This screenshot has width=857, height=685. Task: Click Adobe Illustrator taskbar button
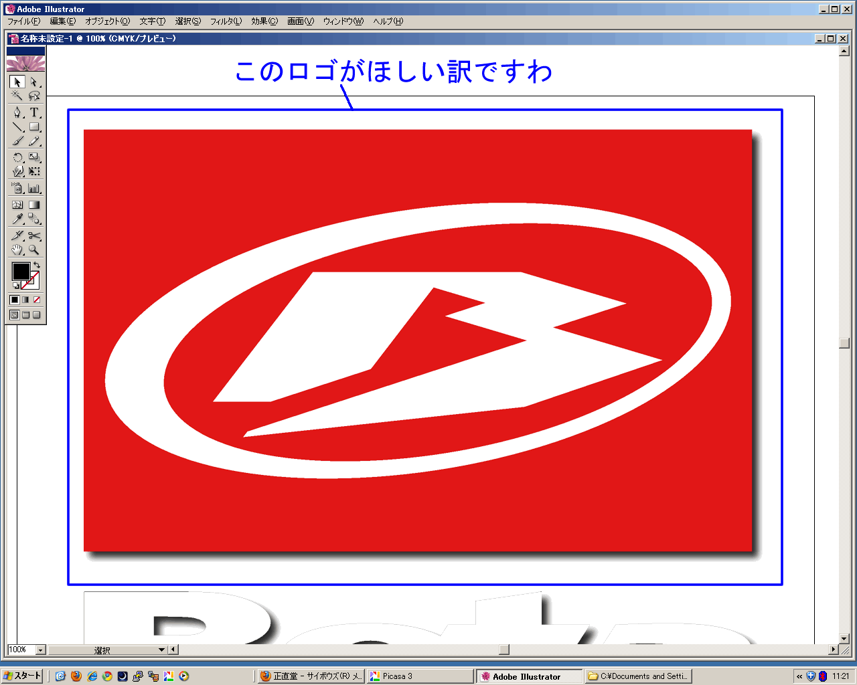pyautogui.click(x=530, y=676)
